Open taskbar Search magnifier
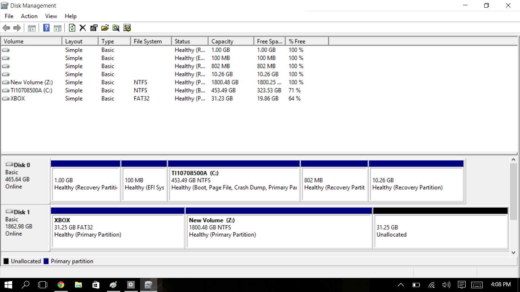This screenshot has height=292, width=520. (x=26, y=284)
